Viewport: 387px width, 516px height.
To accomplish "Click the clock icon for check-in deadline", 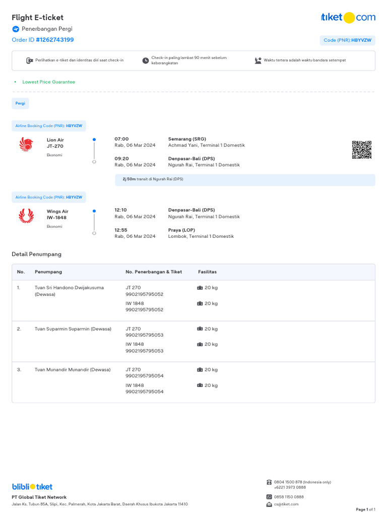I will click(x=146, y=60).
